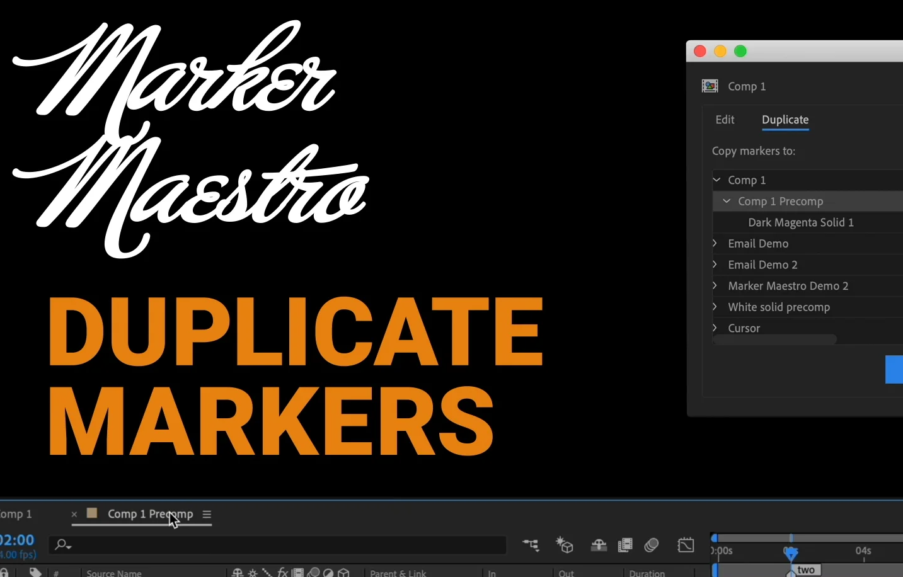Click the Comp 1 composition icon in dialog

(x=710, y=86)
